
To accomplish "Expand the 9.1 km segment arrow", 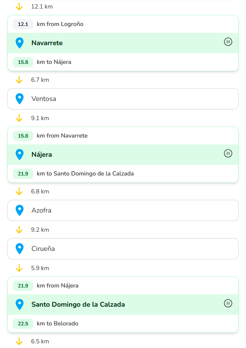I will tap(19, 118).
